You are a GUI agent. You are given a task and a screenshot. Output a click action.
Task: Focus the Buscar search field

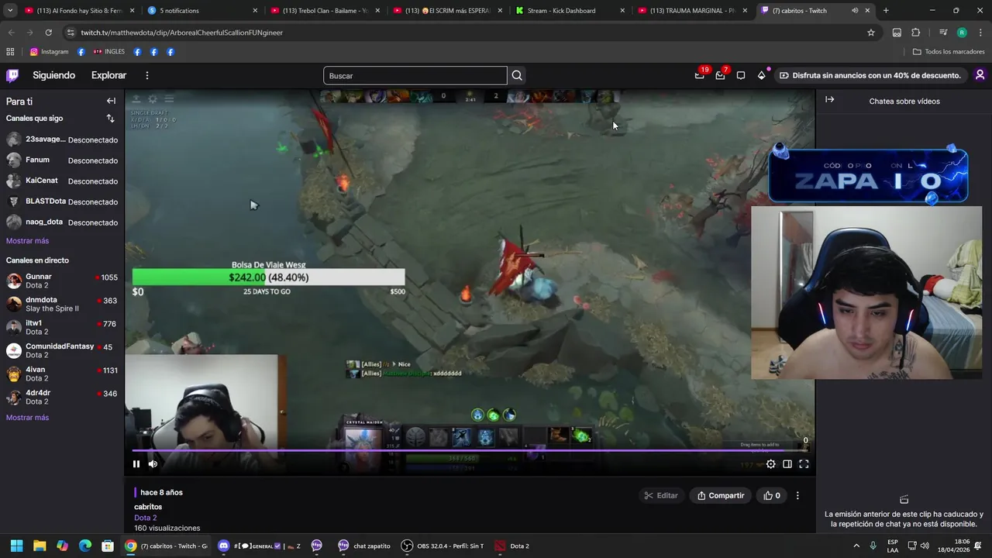(415, 75)
